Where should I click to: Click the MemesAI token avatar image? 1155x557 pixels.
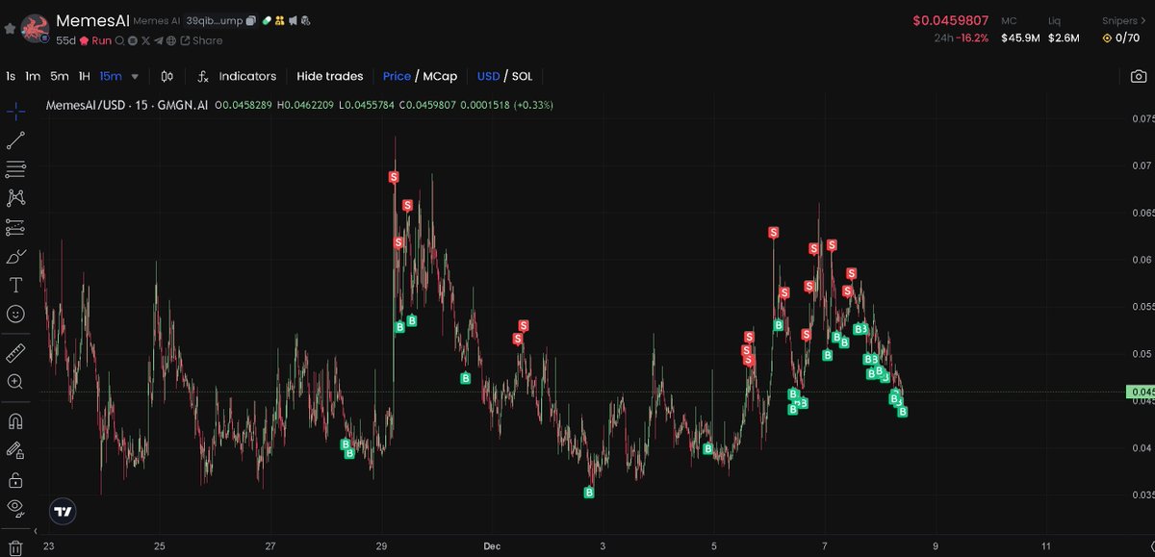(35, 29)
